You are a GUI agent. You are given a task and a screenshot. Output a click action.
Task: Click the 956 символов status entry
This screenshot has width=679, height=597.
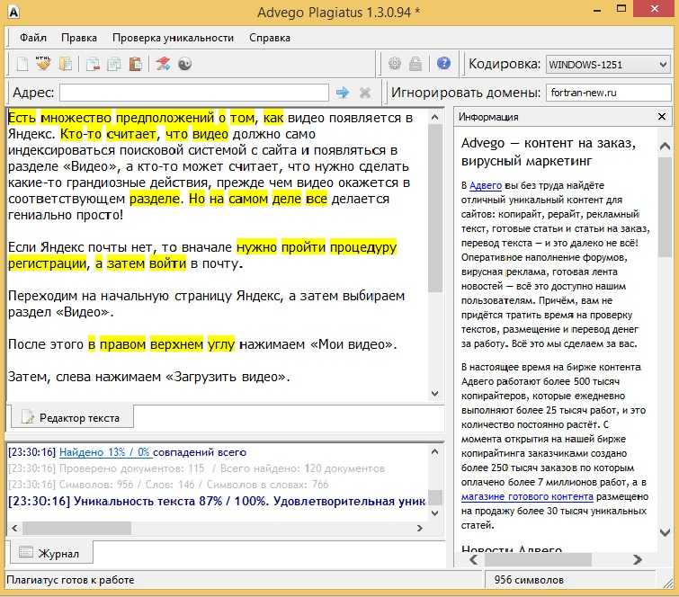coord(529,580)
